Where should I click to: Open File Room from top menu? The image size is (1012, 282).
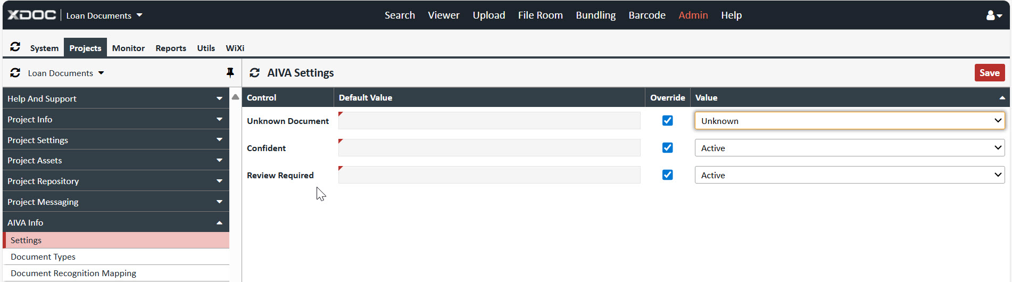[540, 15]
